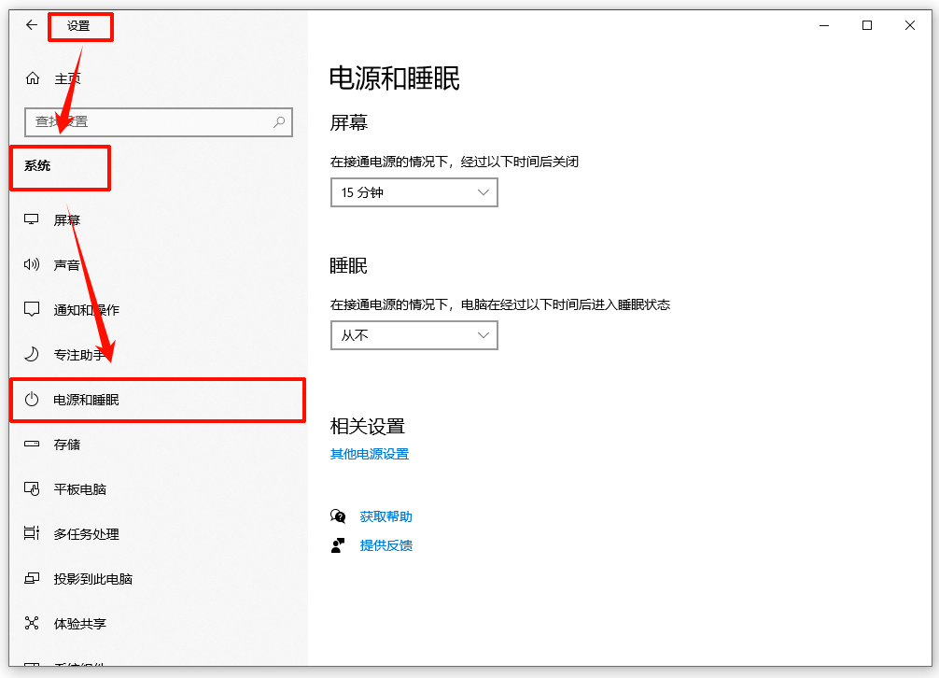Select the 屏幕 display icon in sidebar
Image resolution: width=939 pixels, height=678 pixels.
[33, 219]
